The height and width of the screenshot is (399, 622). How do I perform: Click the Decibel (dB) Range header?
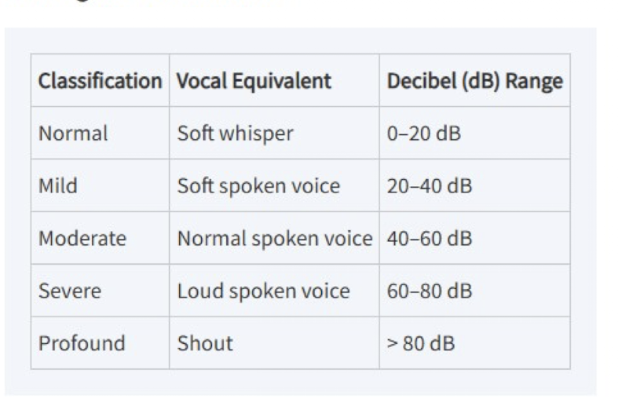[474, 81]
